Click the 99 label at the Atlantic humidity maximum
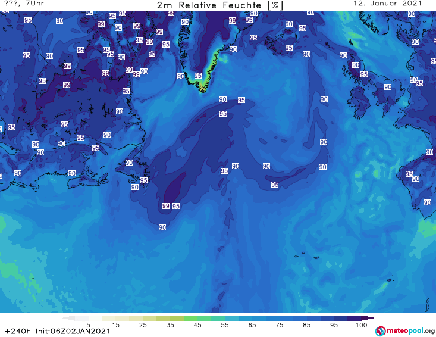The height and width of the screenshot is (337, 436). pyautogui.click(x=166, y=206)
